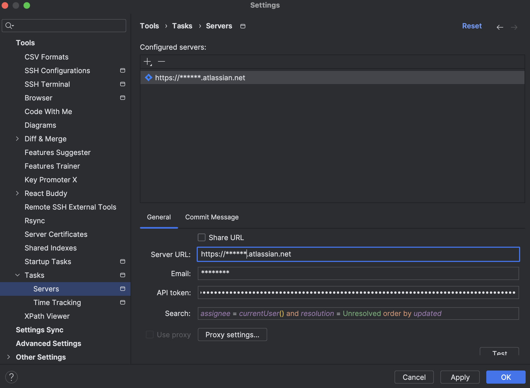
Task: Open Proxy settings dialog
Action: tap(232, 335)
